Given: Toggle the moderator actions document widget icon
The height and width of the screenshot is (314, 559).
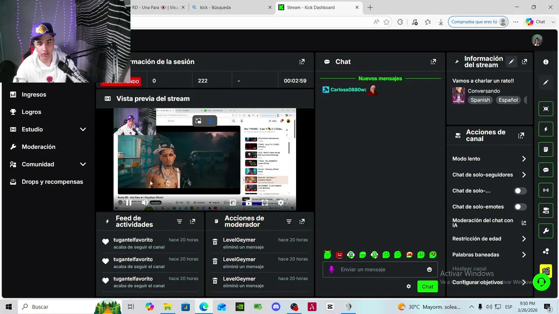Looking at the screenshot, I should (546, 150).
